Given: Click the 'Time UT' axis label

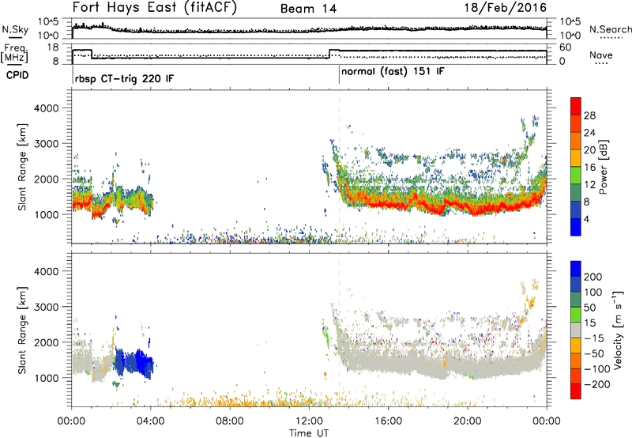Looking at the screenshot, I should (309, 433).
